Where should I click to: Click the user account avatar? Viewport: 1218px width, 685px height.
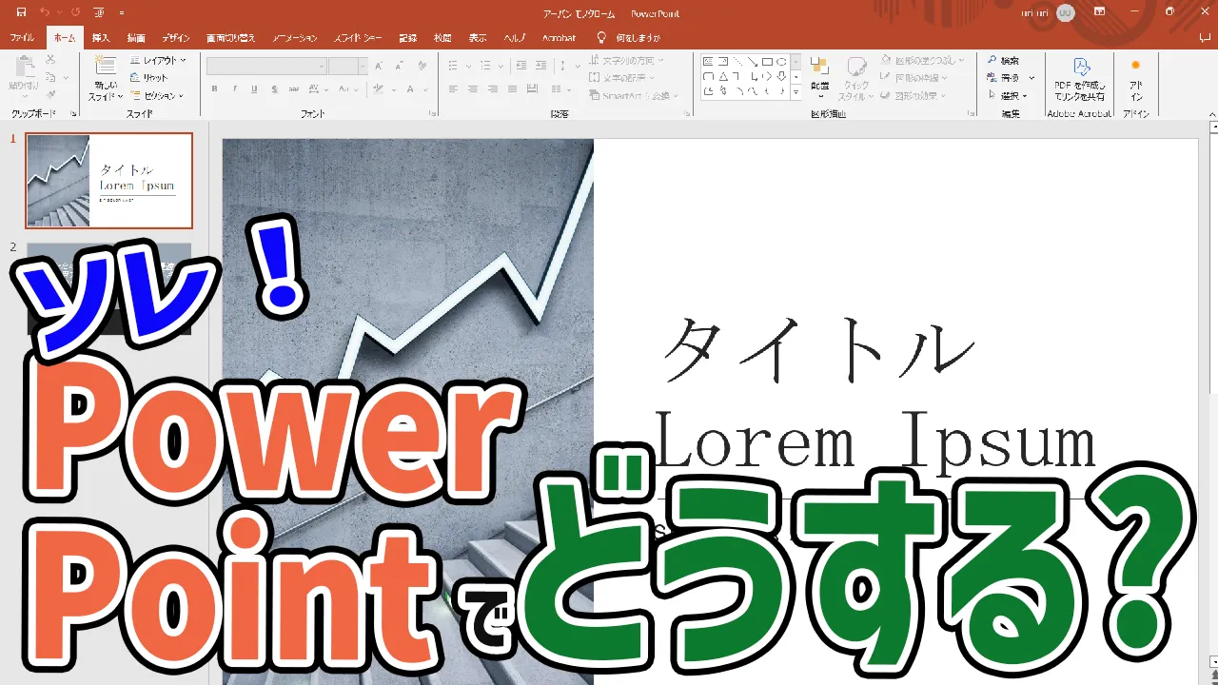pos(1065,12)
